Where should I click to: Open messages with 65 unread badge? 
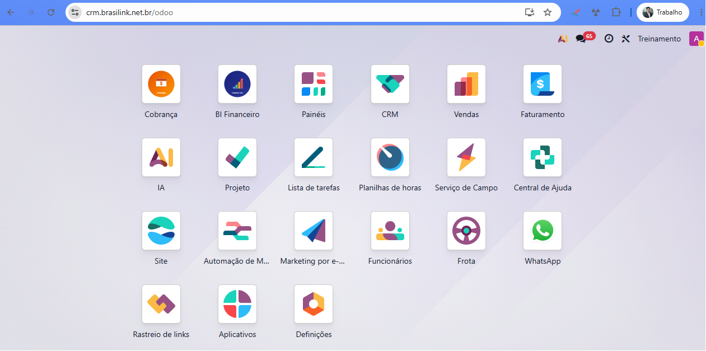pos(585,38)
